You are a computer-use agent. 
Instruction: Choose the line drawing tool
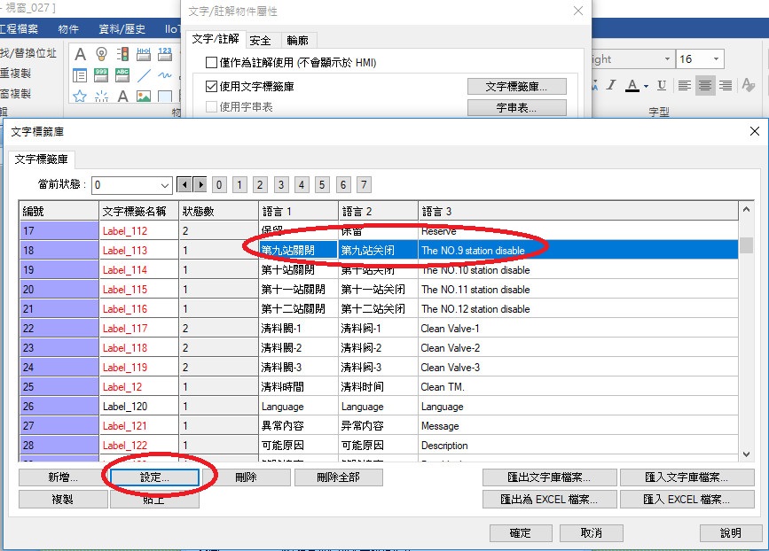[144, 76]
